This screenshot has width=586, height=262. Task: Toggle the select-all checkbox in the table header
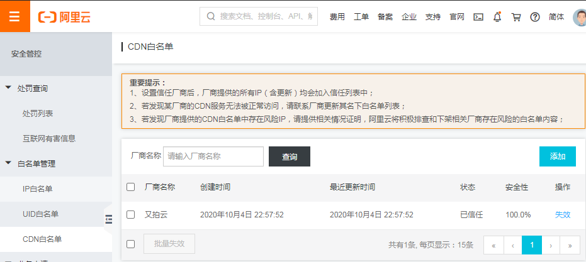tap(130, 187)
